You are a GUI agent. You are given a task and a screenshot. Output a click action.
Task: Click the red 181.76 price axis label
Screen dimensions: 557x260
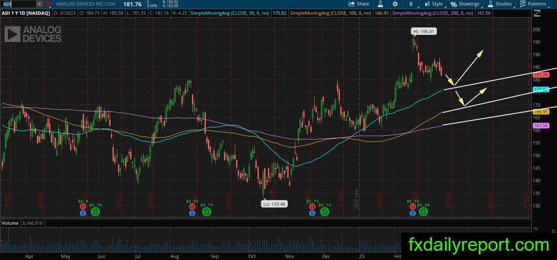[541, 75]
